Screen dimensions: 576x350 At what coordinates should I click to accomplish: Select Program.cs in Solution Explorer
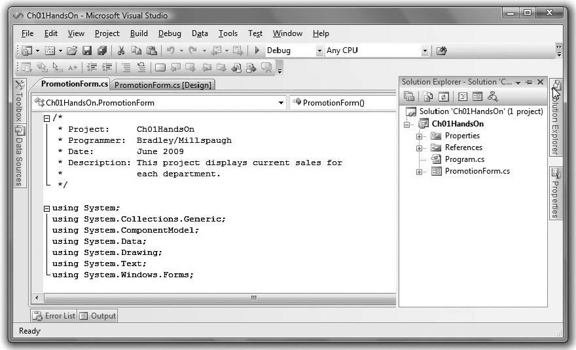(464, 159)
